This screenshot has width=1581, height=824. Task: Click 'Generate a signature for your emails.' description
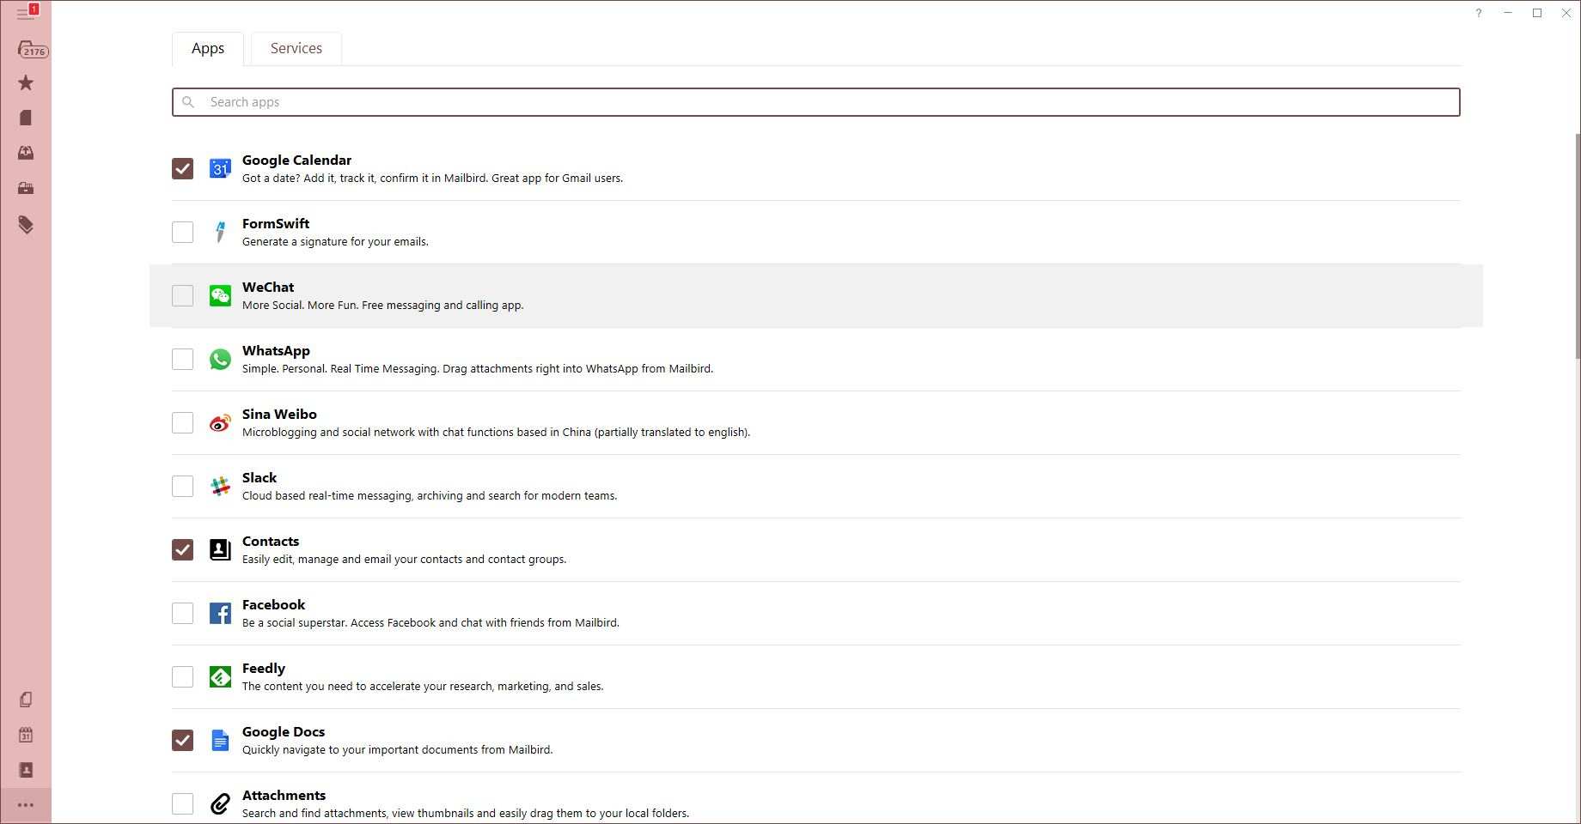[335, 242]
